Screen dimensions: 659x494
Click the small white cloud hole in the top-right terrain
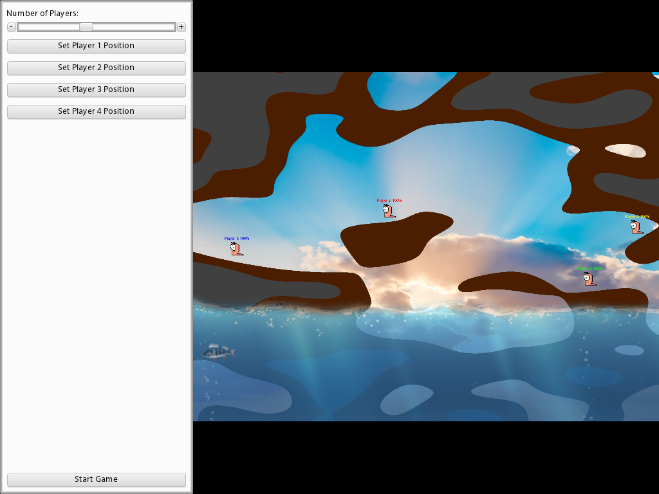pyautogui.click(x=626, y=151)
